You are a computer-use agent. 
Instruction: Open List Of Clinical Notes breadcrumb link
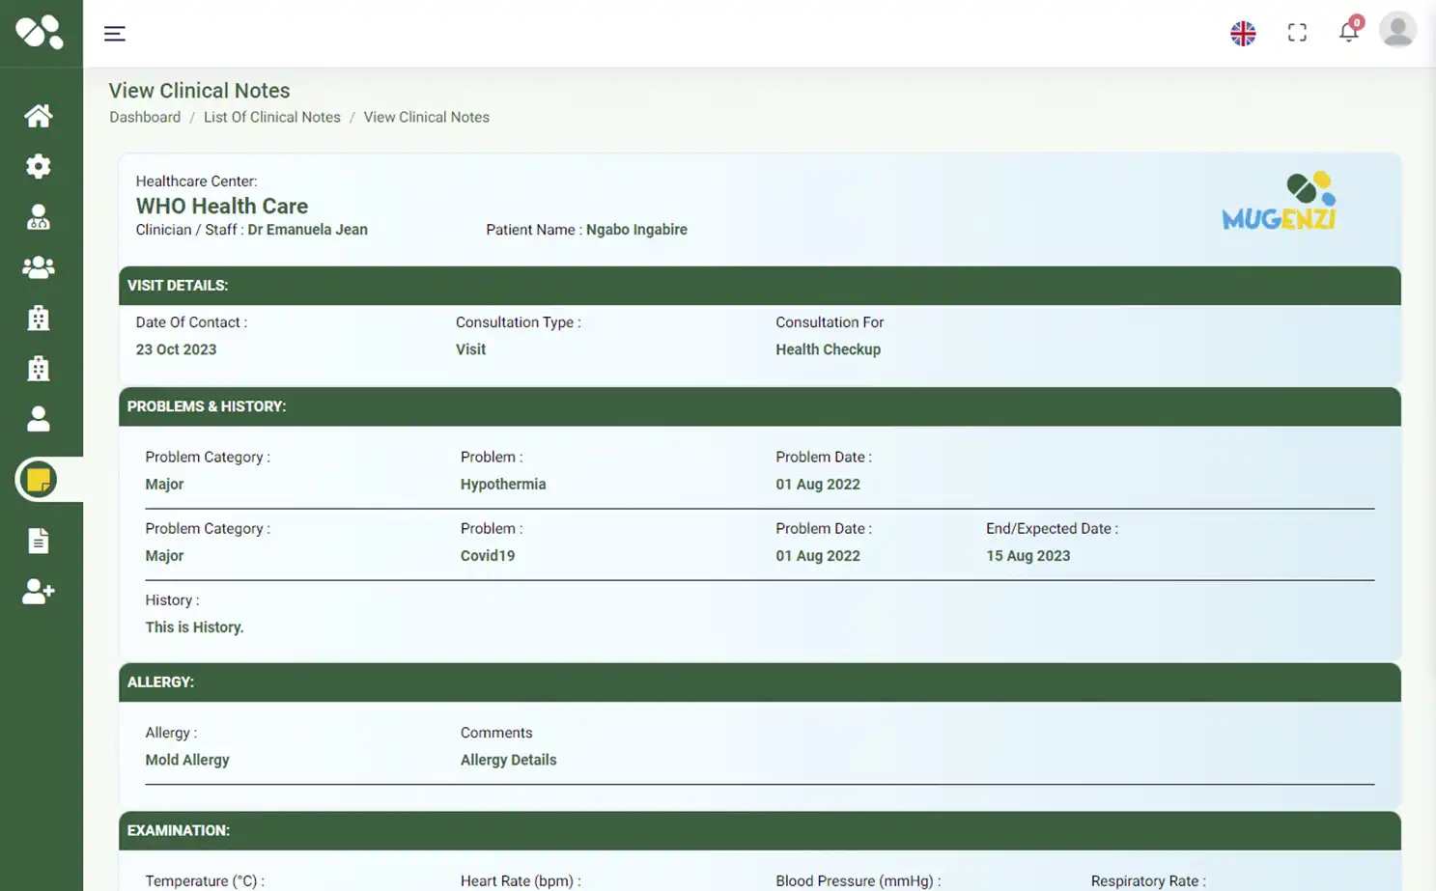pos(271,117)
